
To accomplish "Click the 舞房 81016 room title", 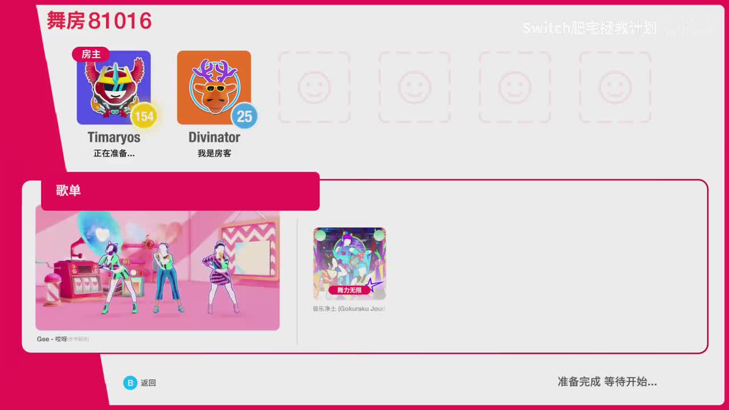I will click(x=99, y=21).
